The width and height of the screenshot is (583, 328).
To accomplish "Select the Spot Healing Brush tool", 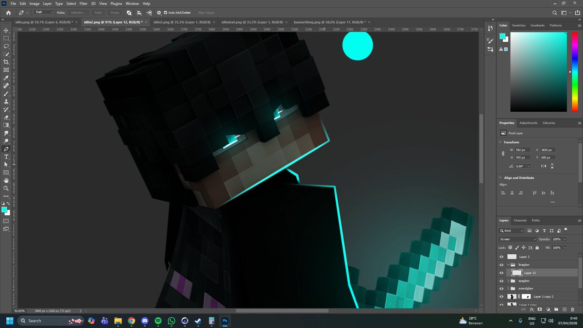I will coord(6,86).
